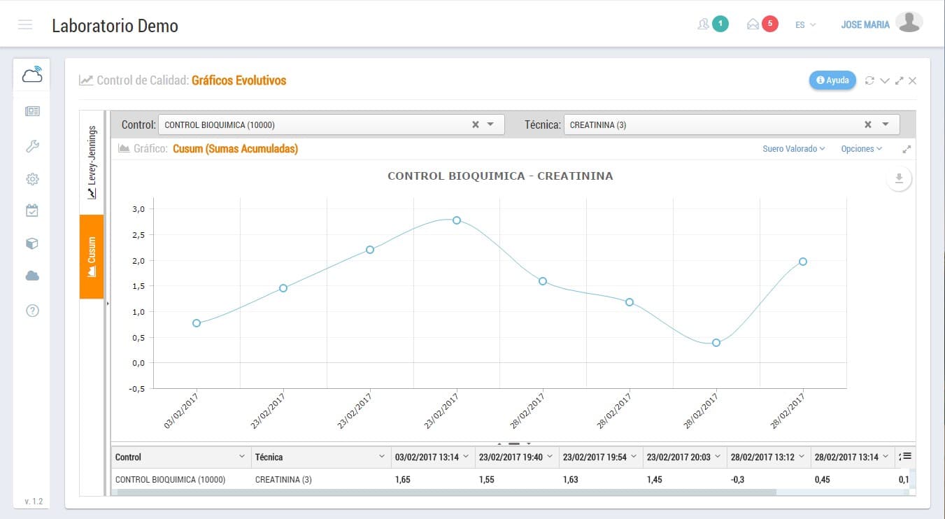Image resolution: width=945 pixels, height=519 pixels.
Task: Open the Opciones dropdown
Action: (x=862, y=149)
